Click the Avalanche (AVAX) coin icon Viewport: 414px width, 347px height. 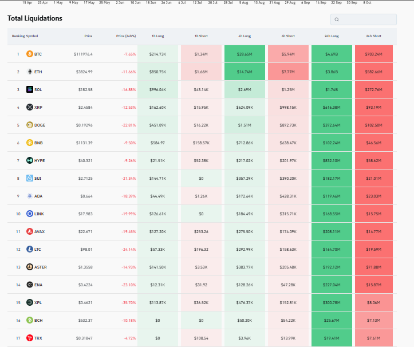tap(30, 232)
